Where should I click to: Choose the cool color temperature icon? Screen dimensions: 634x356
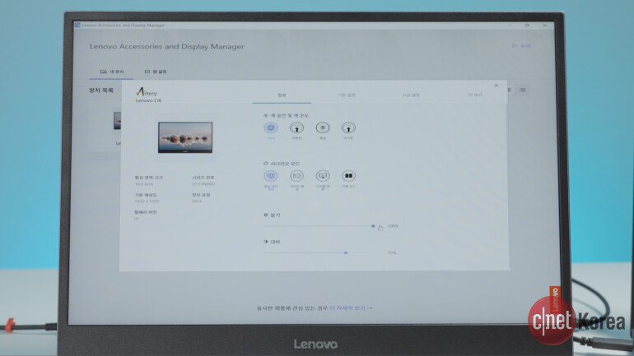click(x=348, y=128)
